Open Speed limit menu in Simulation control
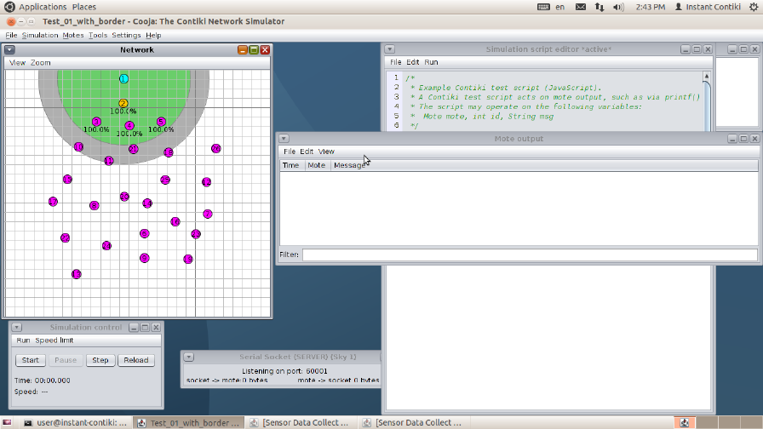 click(54, 340)
